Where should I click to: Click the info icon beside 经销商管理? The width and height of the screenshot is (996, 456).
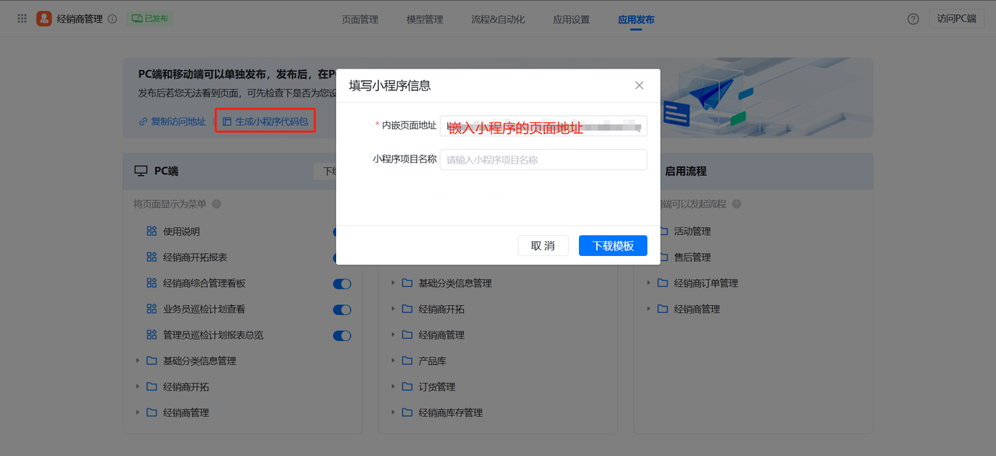pyautogui.click(x=112, y=19)
